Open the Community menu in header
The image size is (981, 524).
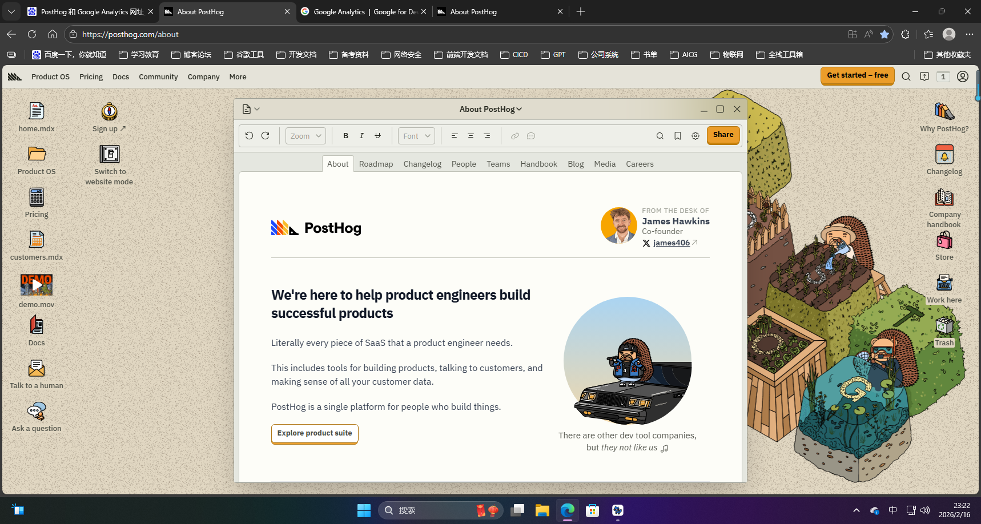(x=158, y=76)
